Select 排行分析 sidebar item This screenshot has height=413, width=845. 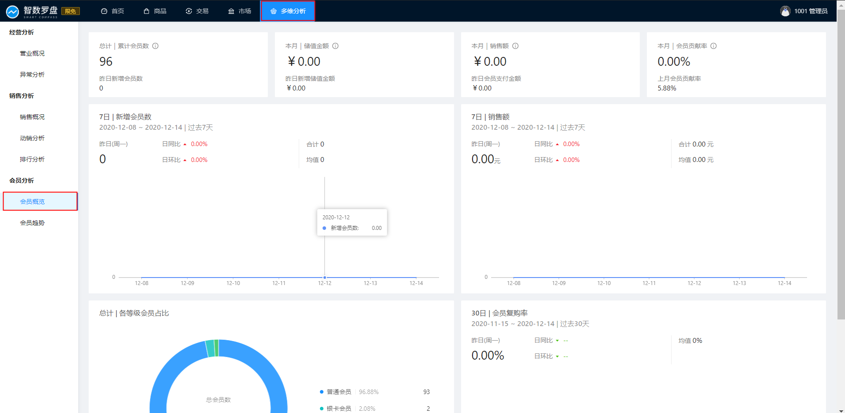(32, 159)
